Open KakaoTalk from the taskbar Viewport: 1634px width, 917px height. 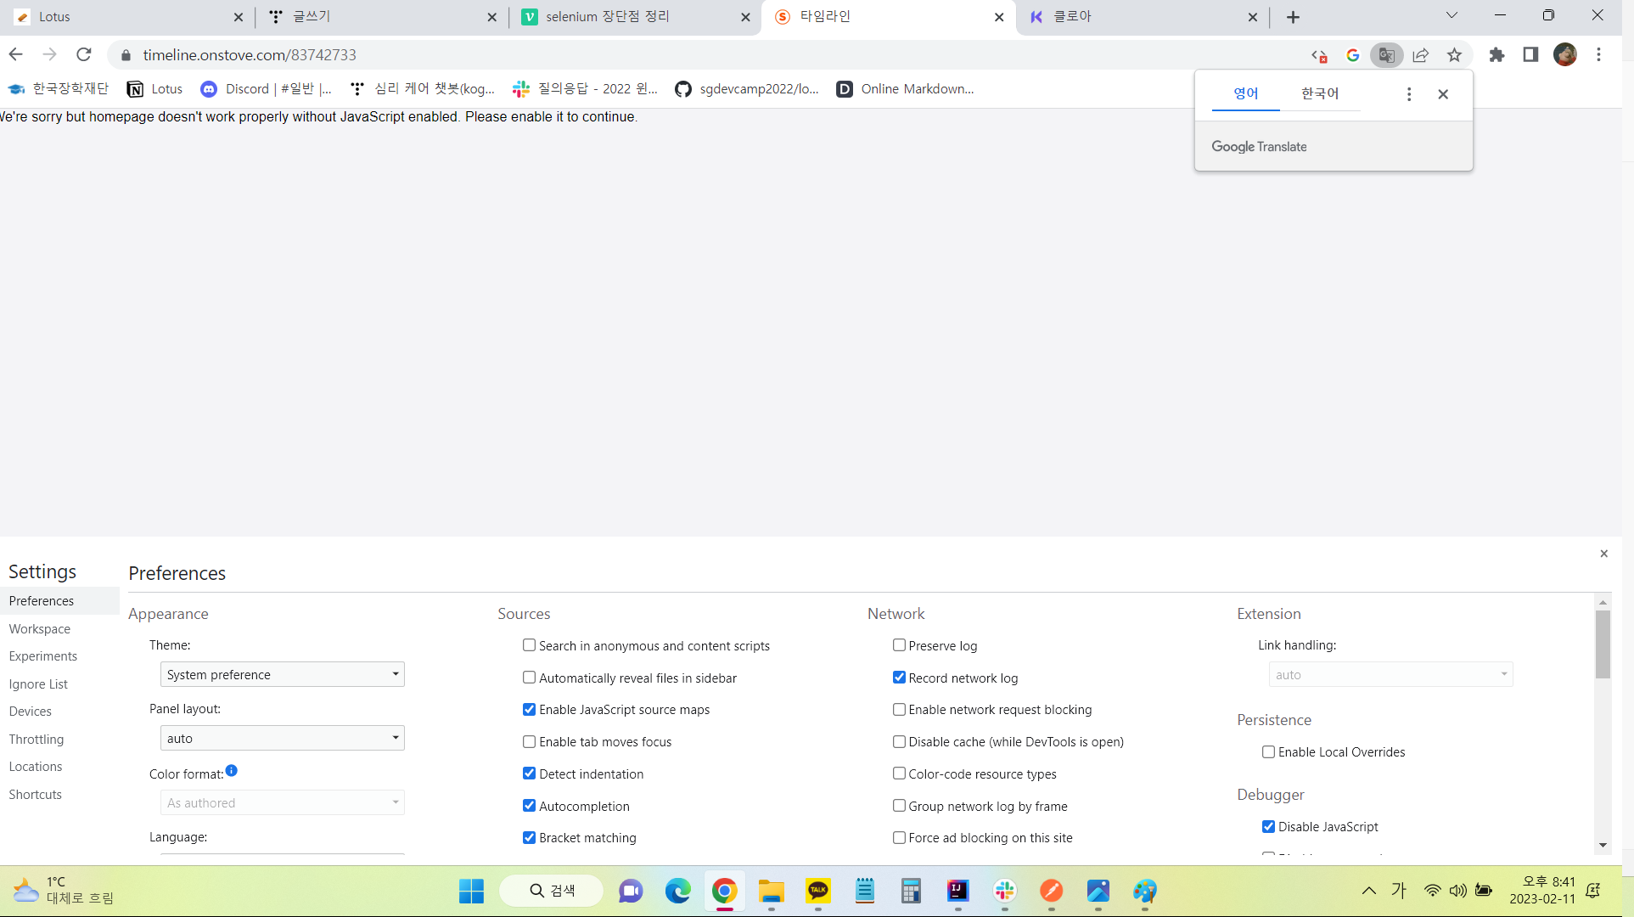pyautogui.click(x=817, y=891)
